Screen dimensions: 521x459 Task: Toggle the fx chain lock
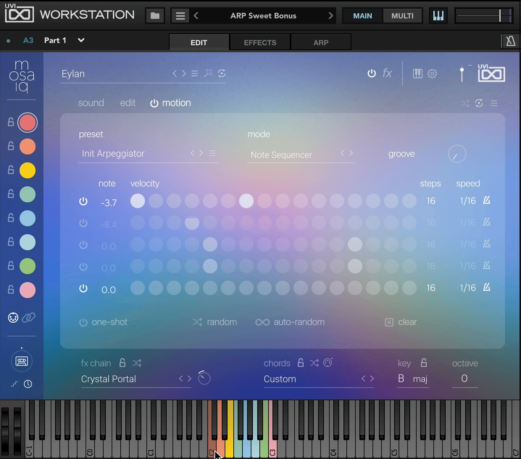(x=122, y=363)
